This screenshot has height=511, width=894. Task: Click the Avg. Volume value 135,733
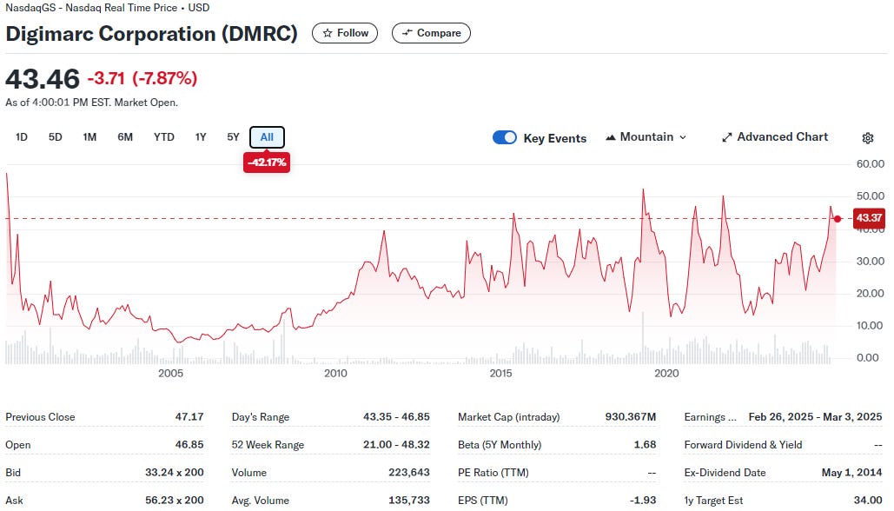[409, 501]
